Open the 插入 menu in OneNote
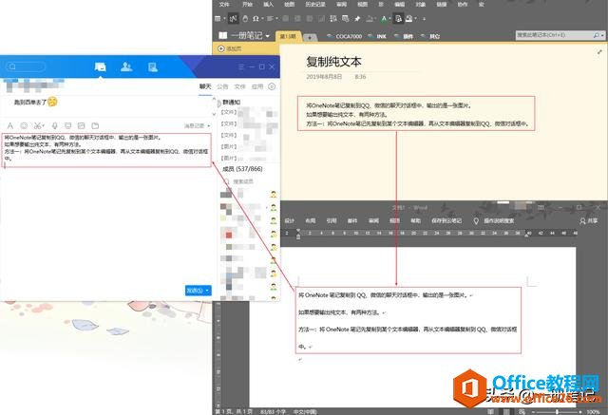This screenshot has width=608, height=415. click(x=268, y=4)
